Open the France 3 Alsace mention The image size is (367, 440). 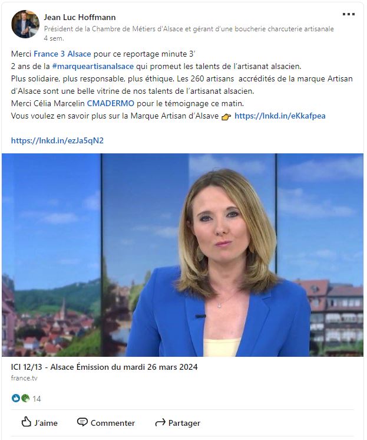(x=62, y=54)
